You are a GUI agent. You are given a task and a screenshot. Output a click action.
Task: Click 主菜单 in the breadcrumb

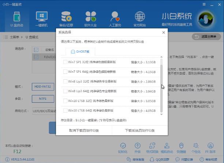[x=14, y=37]
